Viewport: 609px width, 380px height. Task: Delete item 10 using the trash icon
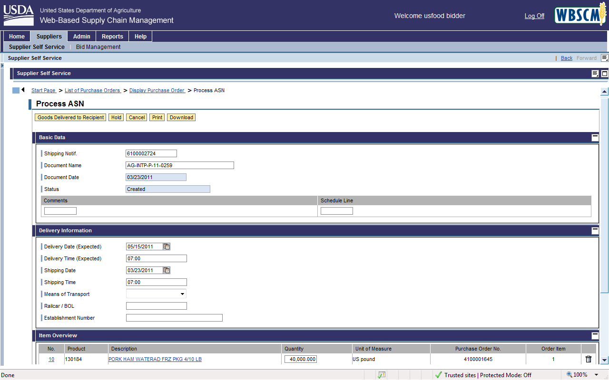click(588, 359)
